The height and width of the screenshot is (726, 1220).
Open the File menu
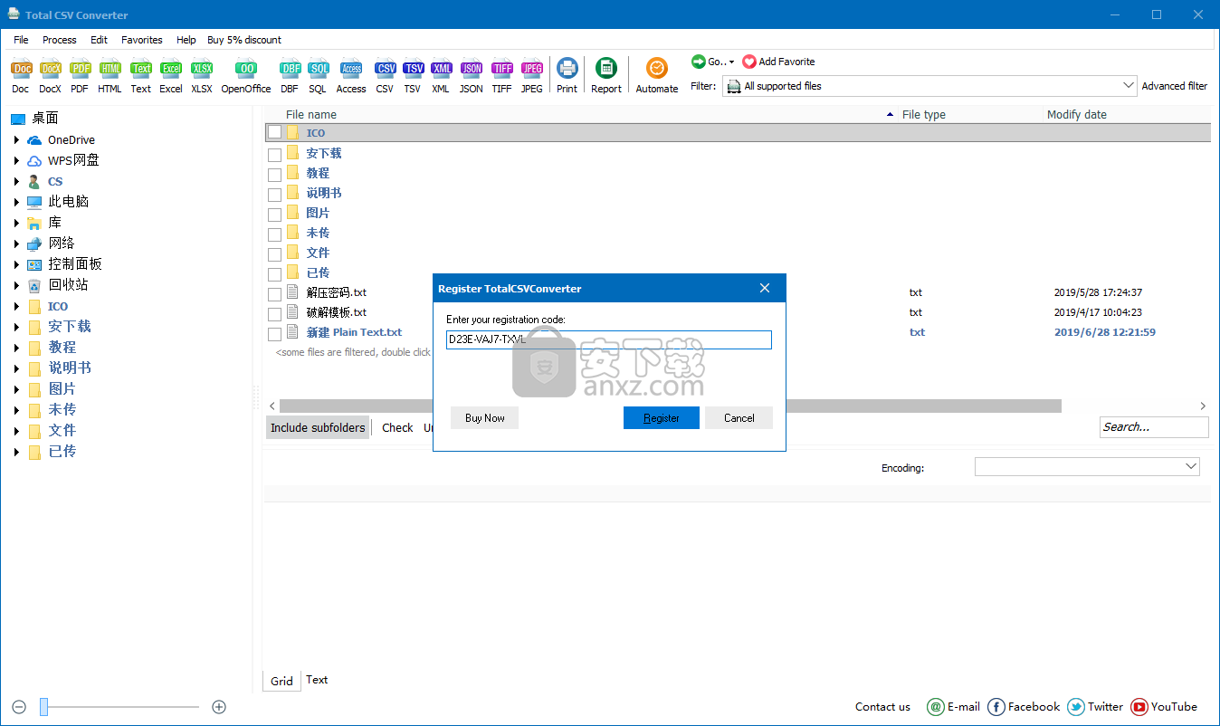pos(21,40)
